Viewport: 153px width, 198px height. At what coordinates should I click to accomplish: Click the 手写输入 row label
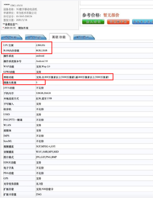coord(9,104)
